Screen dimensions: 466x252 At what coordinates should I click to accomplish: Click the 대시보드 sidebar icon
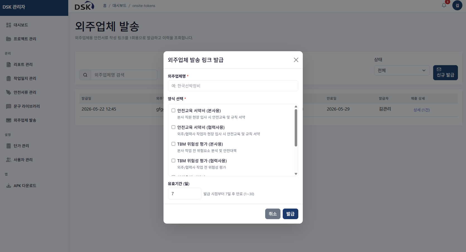coord(9,25)
